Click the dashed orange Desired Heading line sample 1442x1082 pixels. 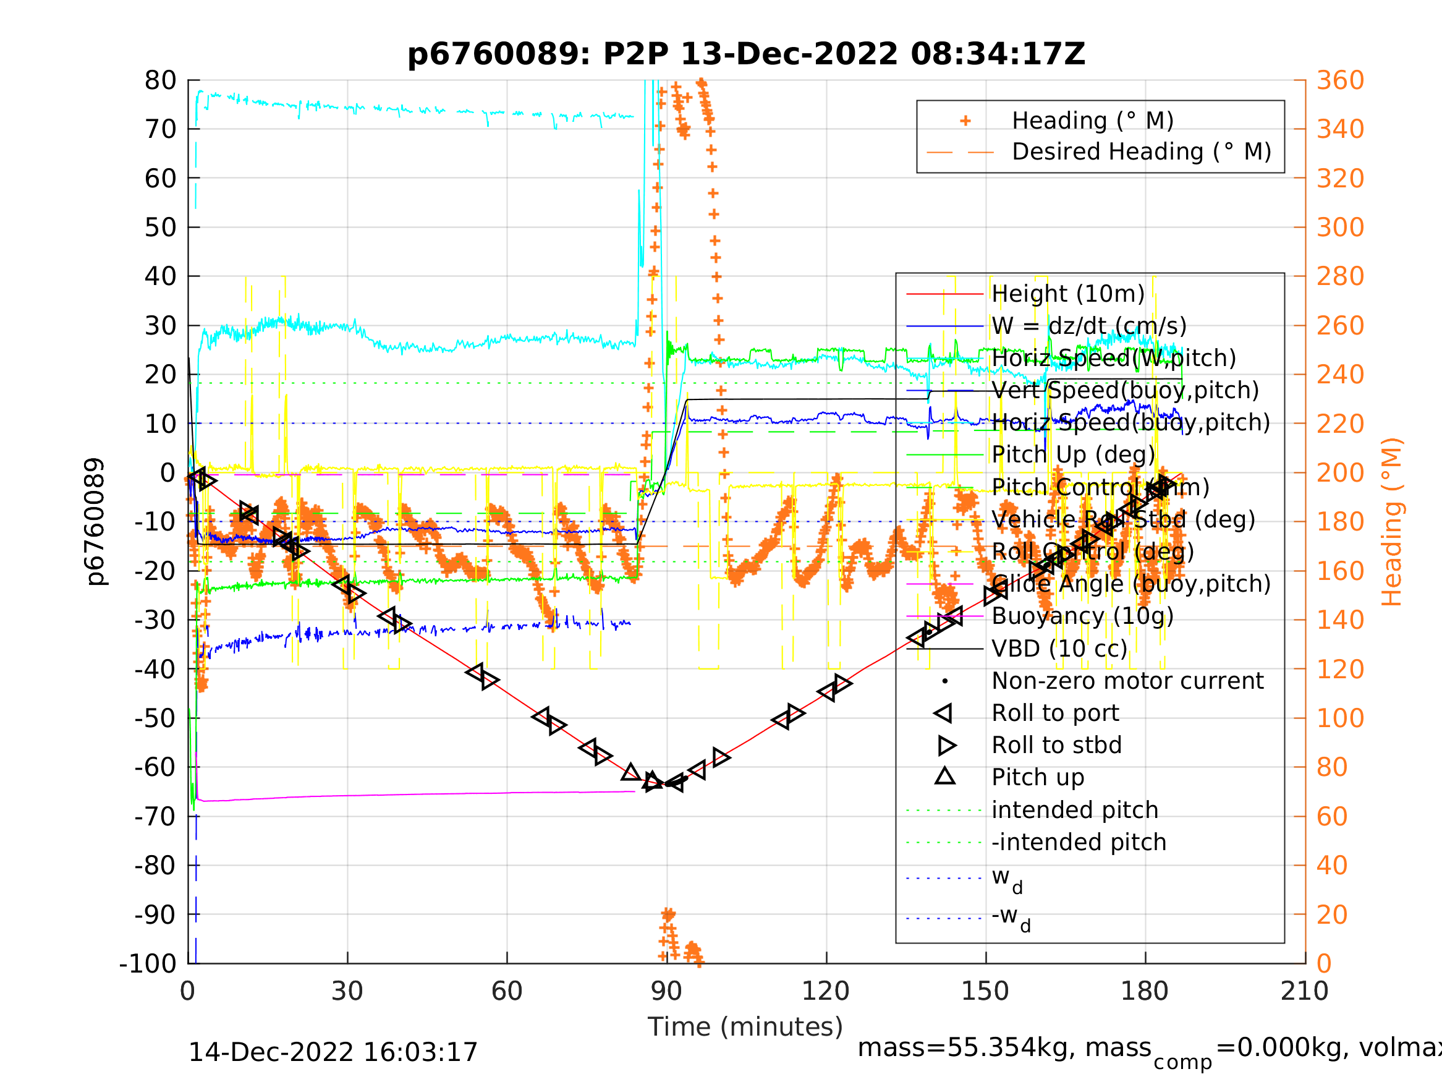961,153
